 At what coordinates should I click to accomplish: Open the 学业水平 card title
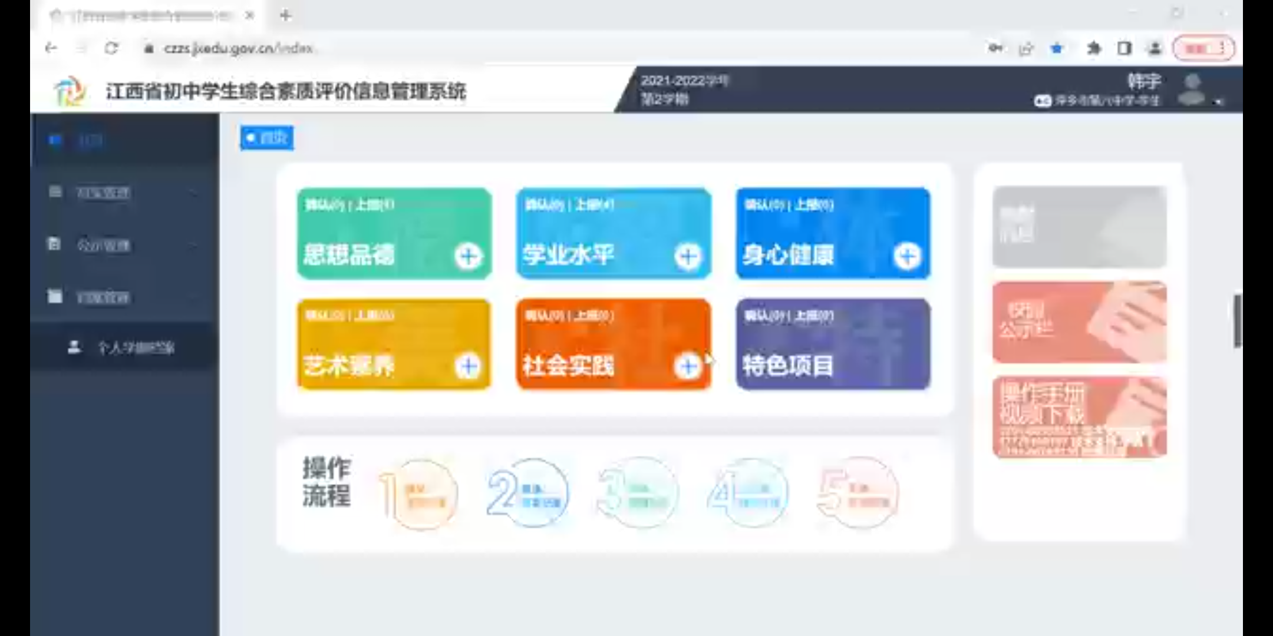point(568,254)
